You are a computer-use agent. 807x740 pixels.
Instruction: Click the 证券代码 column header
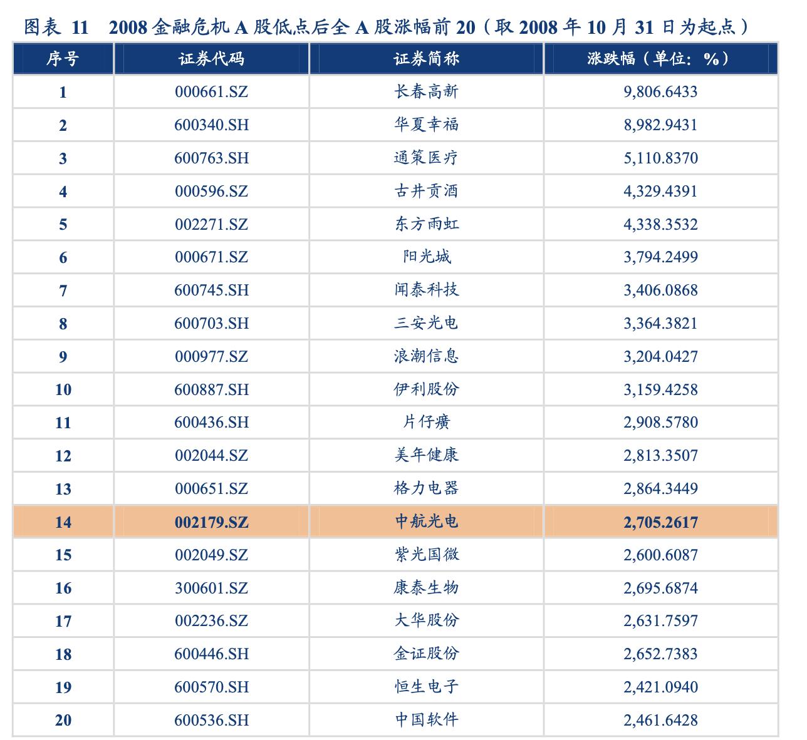(211, 59)
